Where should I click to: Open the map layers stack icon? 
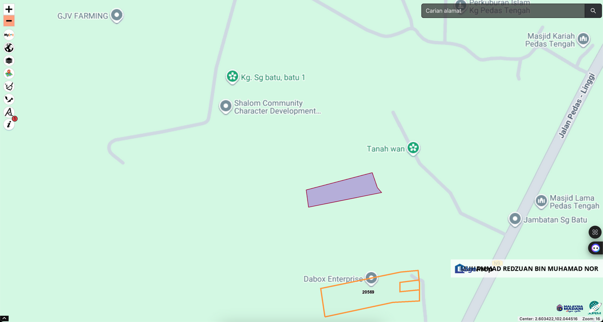[x=9, y=60]
